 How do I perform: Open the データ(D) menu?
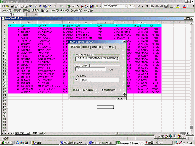pos(65,11)
